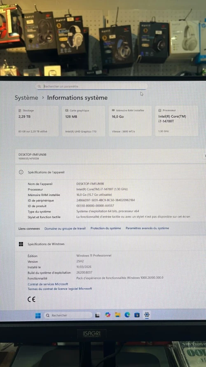
Task: Open Domaine ou groupe de travail link
Action: pyautogui.click(x=65, y=228)
